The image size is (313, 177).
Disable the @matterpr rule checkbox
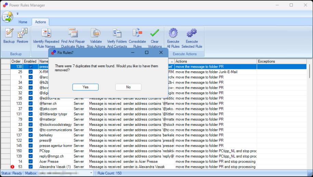(x=30, y=119)
